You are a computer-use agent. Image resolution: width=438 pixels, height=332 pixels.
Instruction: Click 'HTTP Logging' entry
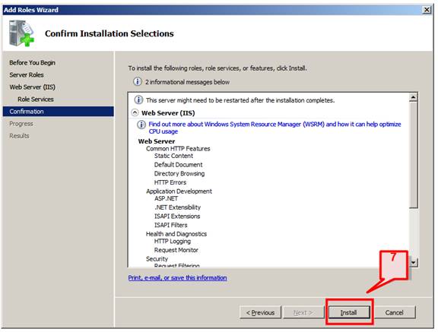(173, 242)
